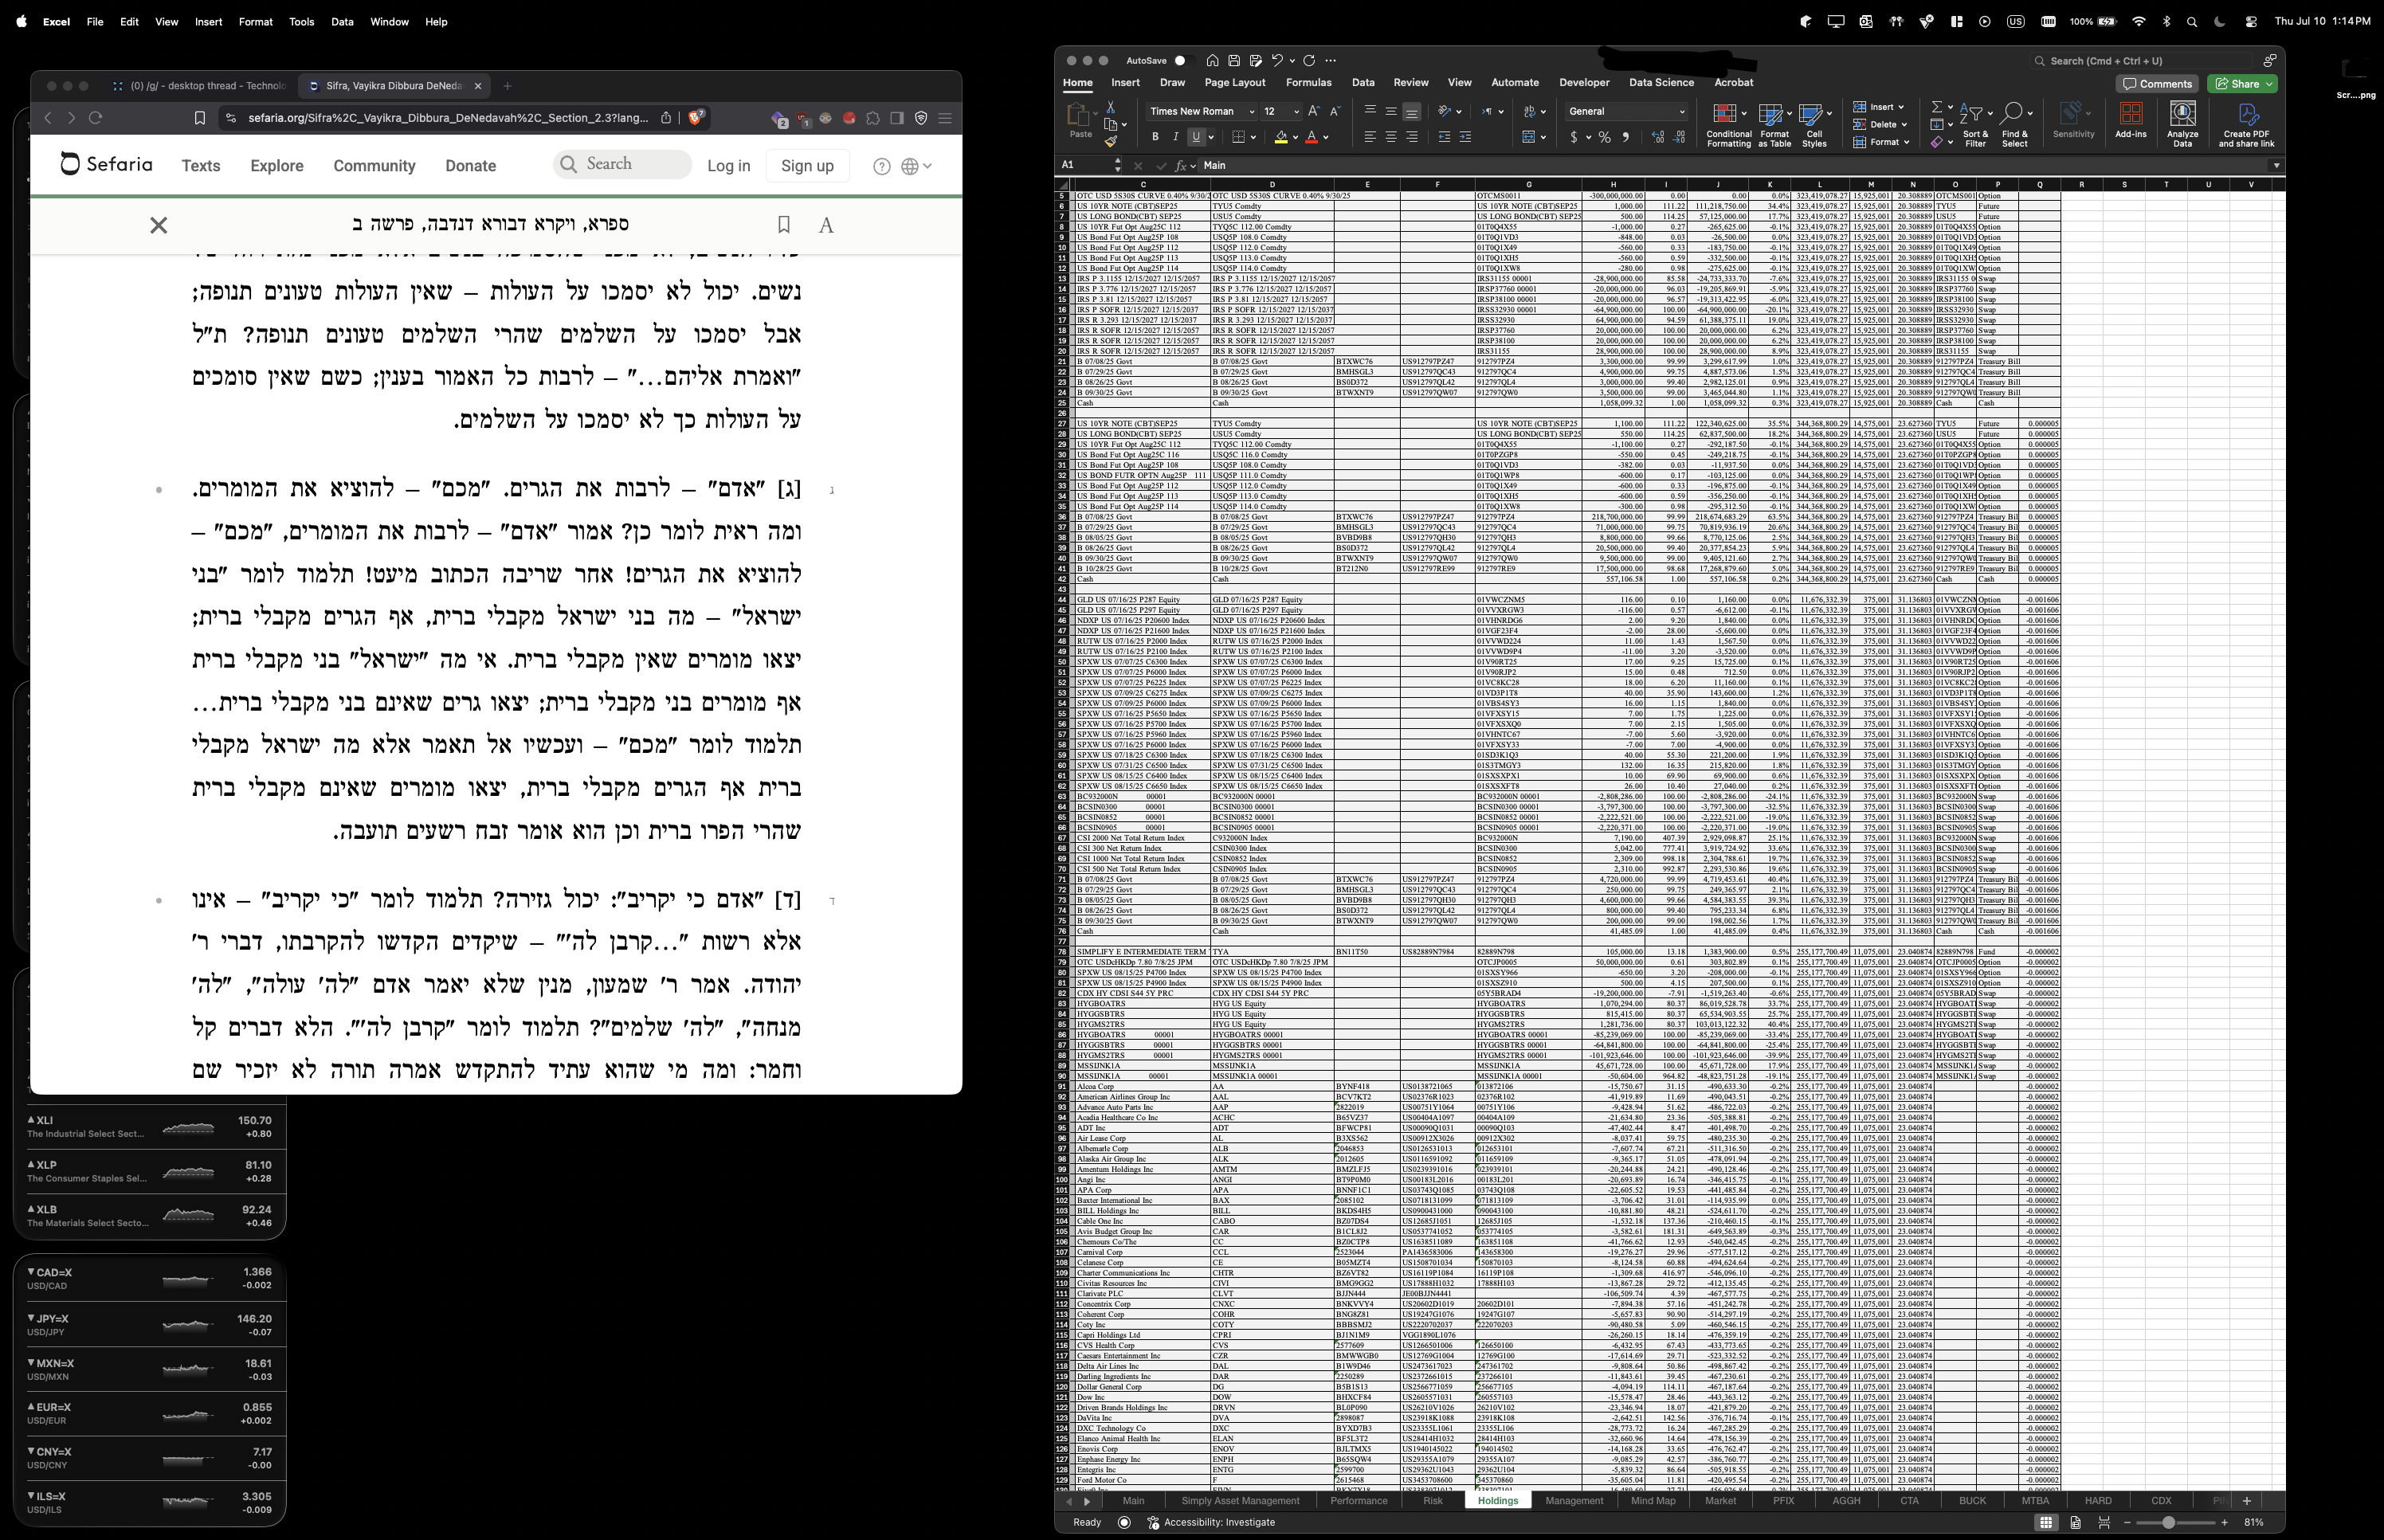Click the Redo icon in Excel's title bar
Image resolution: width=2384 pixels, height=1540 pixels.
(x=1309, y=60)
